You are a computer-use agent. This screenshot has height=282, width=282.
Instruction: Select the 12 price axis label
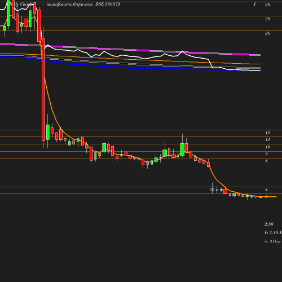[268, 133]
